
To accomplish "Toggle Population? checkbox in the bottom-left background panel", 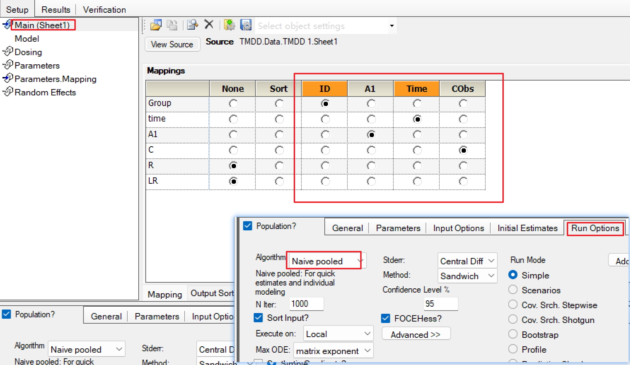I will tap(6, 314).
